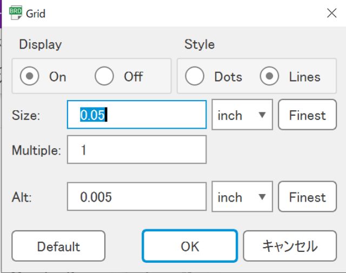Choose Dots grid style

195,76
